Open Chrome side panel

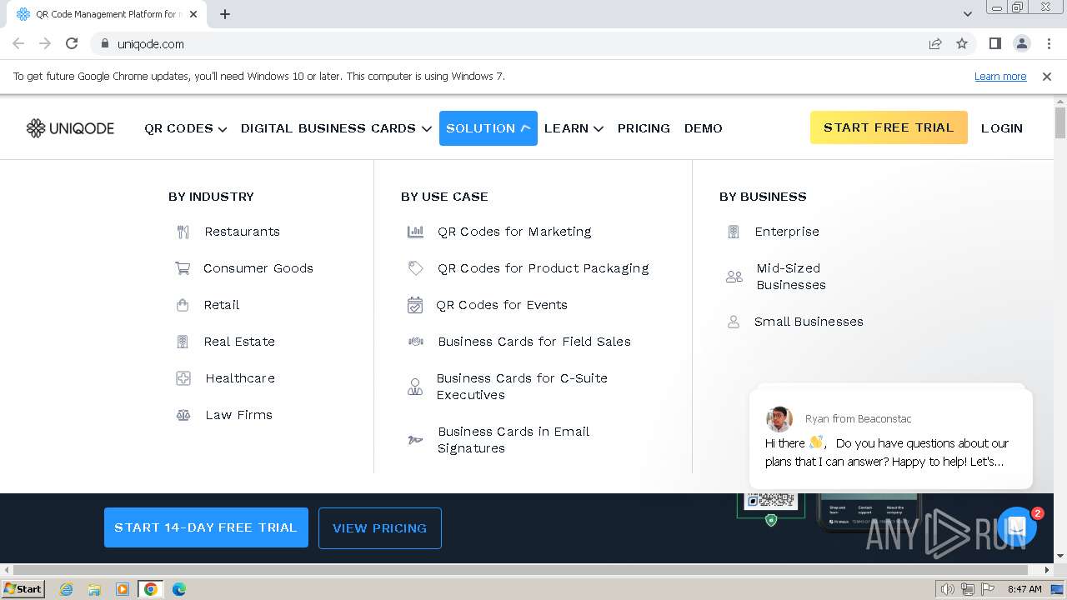994,43
